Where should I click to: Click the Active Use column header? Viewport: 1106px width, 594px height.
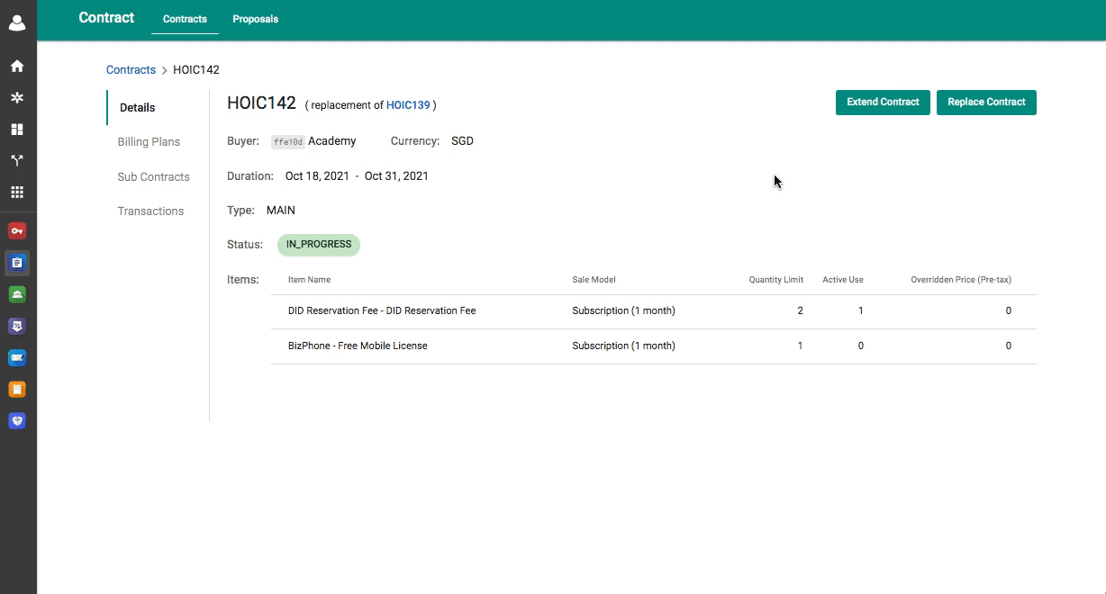click(x=843, y=280)
